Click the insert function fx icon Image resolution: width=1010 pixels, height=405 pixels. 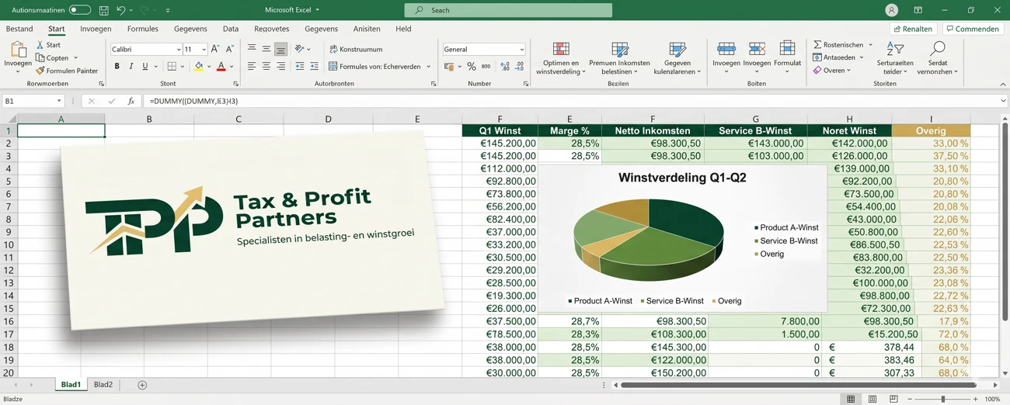131,101
